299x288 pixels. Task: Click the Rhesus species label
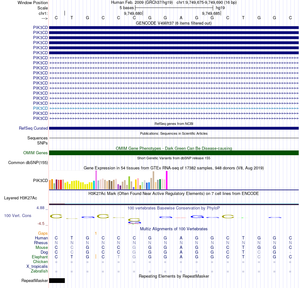[x=41, y=243]
